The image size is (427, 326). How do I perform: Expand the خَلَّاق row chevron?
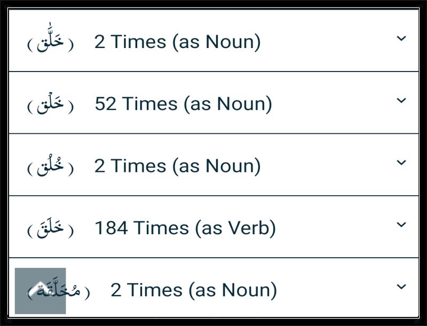click(x=401, y=38)
